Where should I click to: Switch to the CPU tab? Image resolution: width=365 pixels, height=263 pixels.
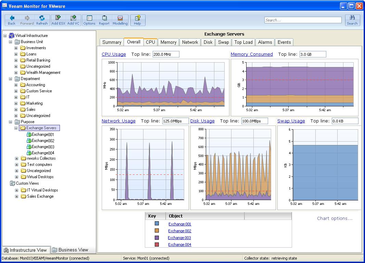click(150, 42)
